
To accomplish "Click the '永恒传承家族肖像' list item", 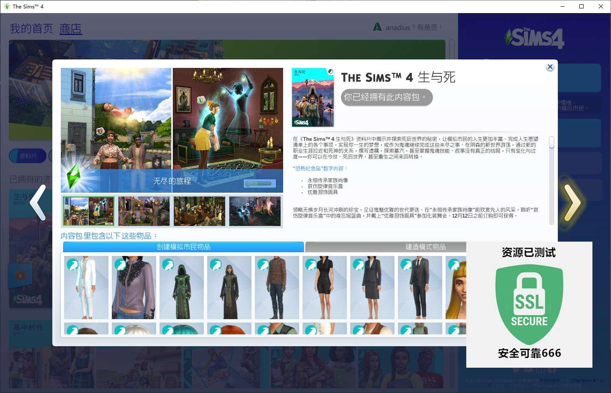I will pyautogui.click(x=328, y=180).
